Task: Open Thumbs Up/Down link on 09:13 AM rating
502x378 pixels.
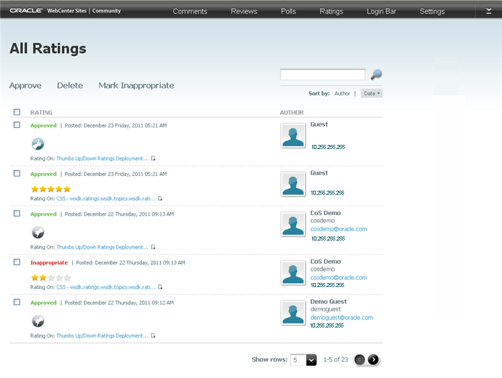Action: (x=103, y=247)
